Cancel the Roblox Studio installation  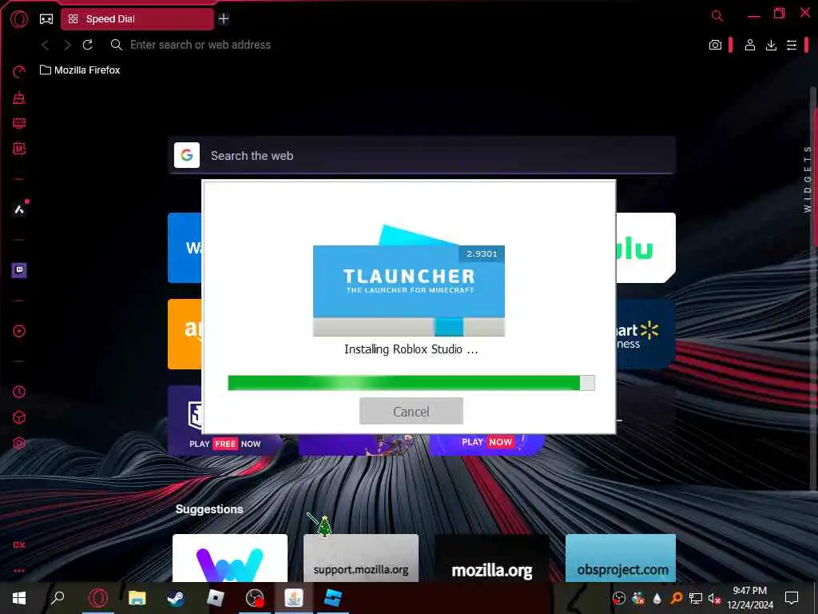coord(411,411)
